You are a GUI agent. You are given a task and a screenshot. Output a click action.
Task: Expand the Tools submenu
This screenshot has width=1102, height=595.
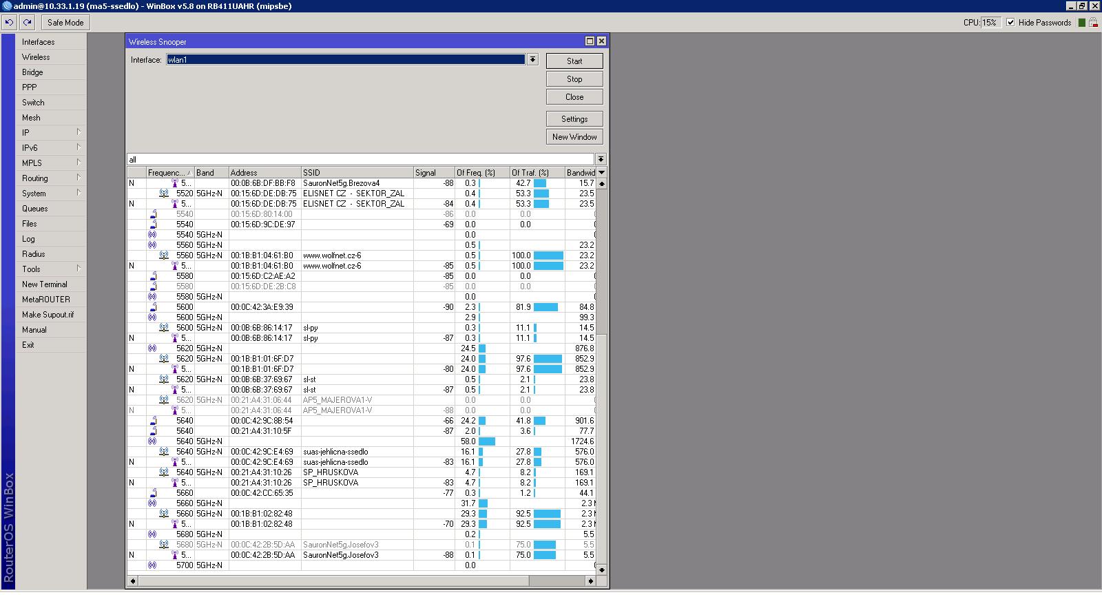click(x=79, y=269)
